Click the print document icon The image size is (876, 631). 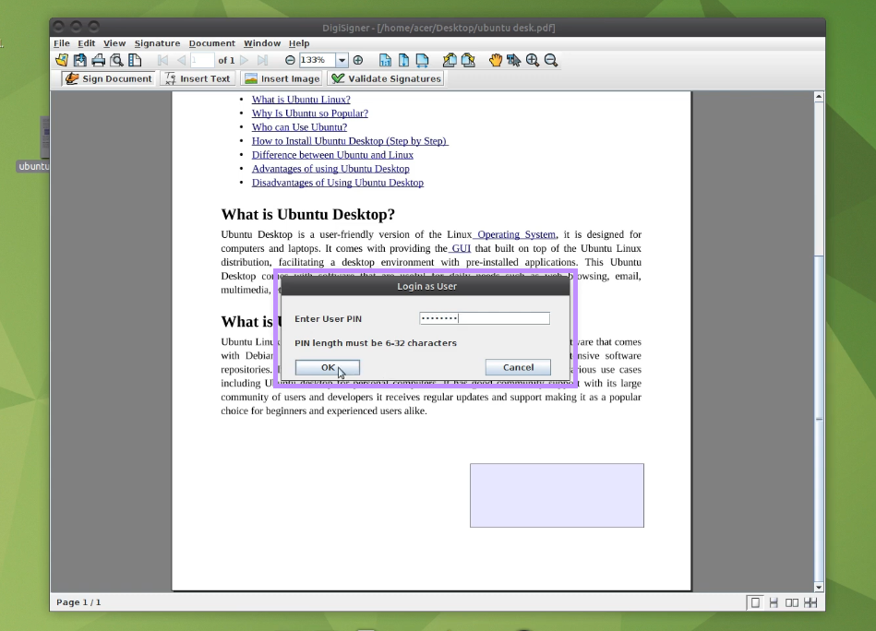[x=98, y=60]
